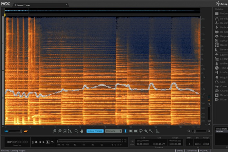Viewport: 228px width, 152px height.
Task: Click the timecode display 00:00:00.000
Action: click(x=17, y=142)
